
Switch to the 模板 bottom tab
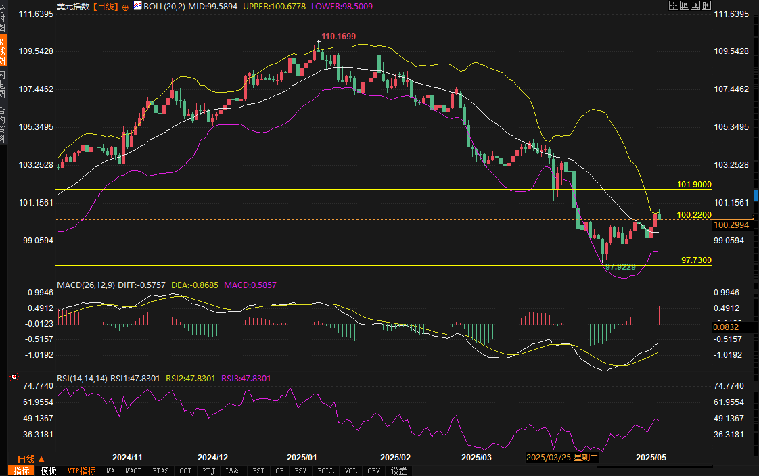point(49,471)
